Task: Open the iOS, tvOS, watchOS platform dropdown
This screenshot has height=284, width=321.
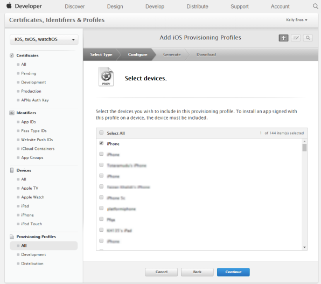Action: pos(44,39)
